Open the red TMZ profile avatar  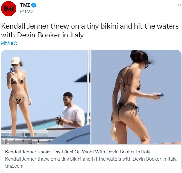[9, 9]
